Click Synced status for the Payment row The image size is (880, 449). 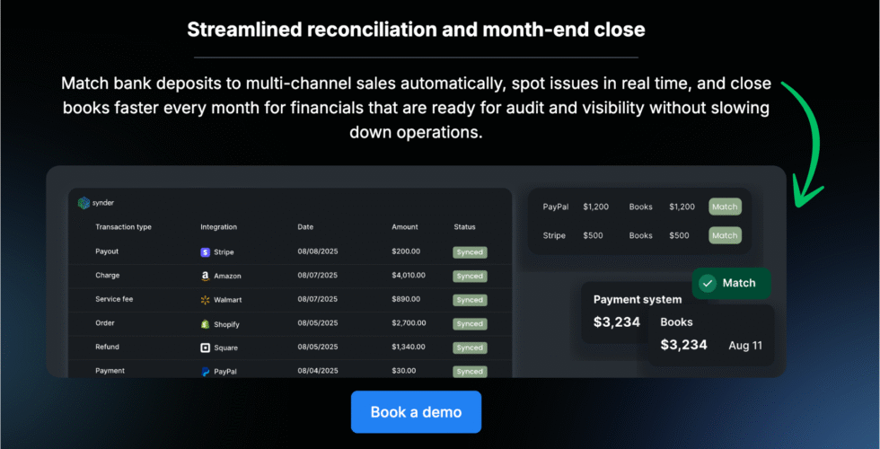click(x=470, y=372)
